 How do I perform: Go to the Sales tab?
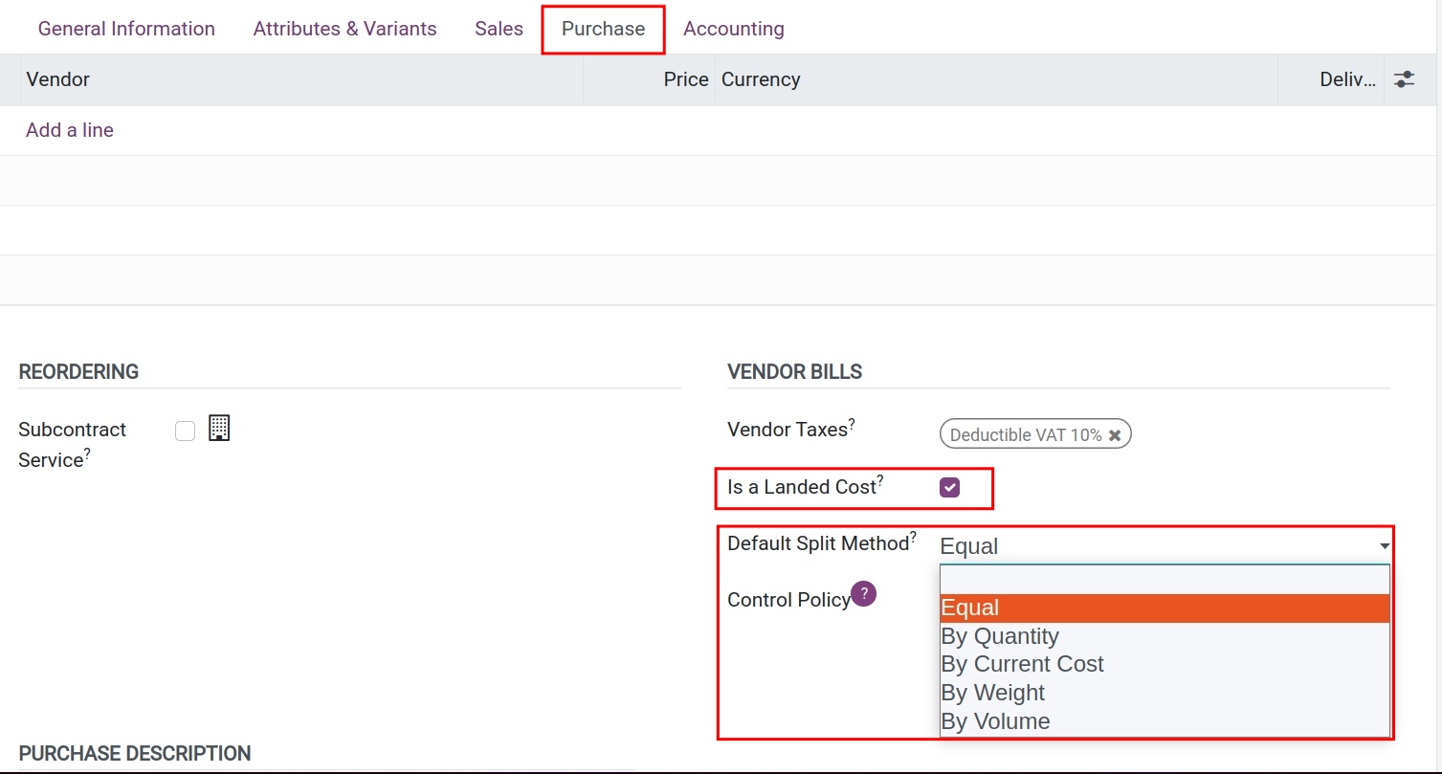click(x=499, y=28)
